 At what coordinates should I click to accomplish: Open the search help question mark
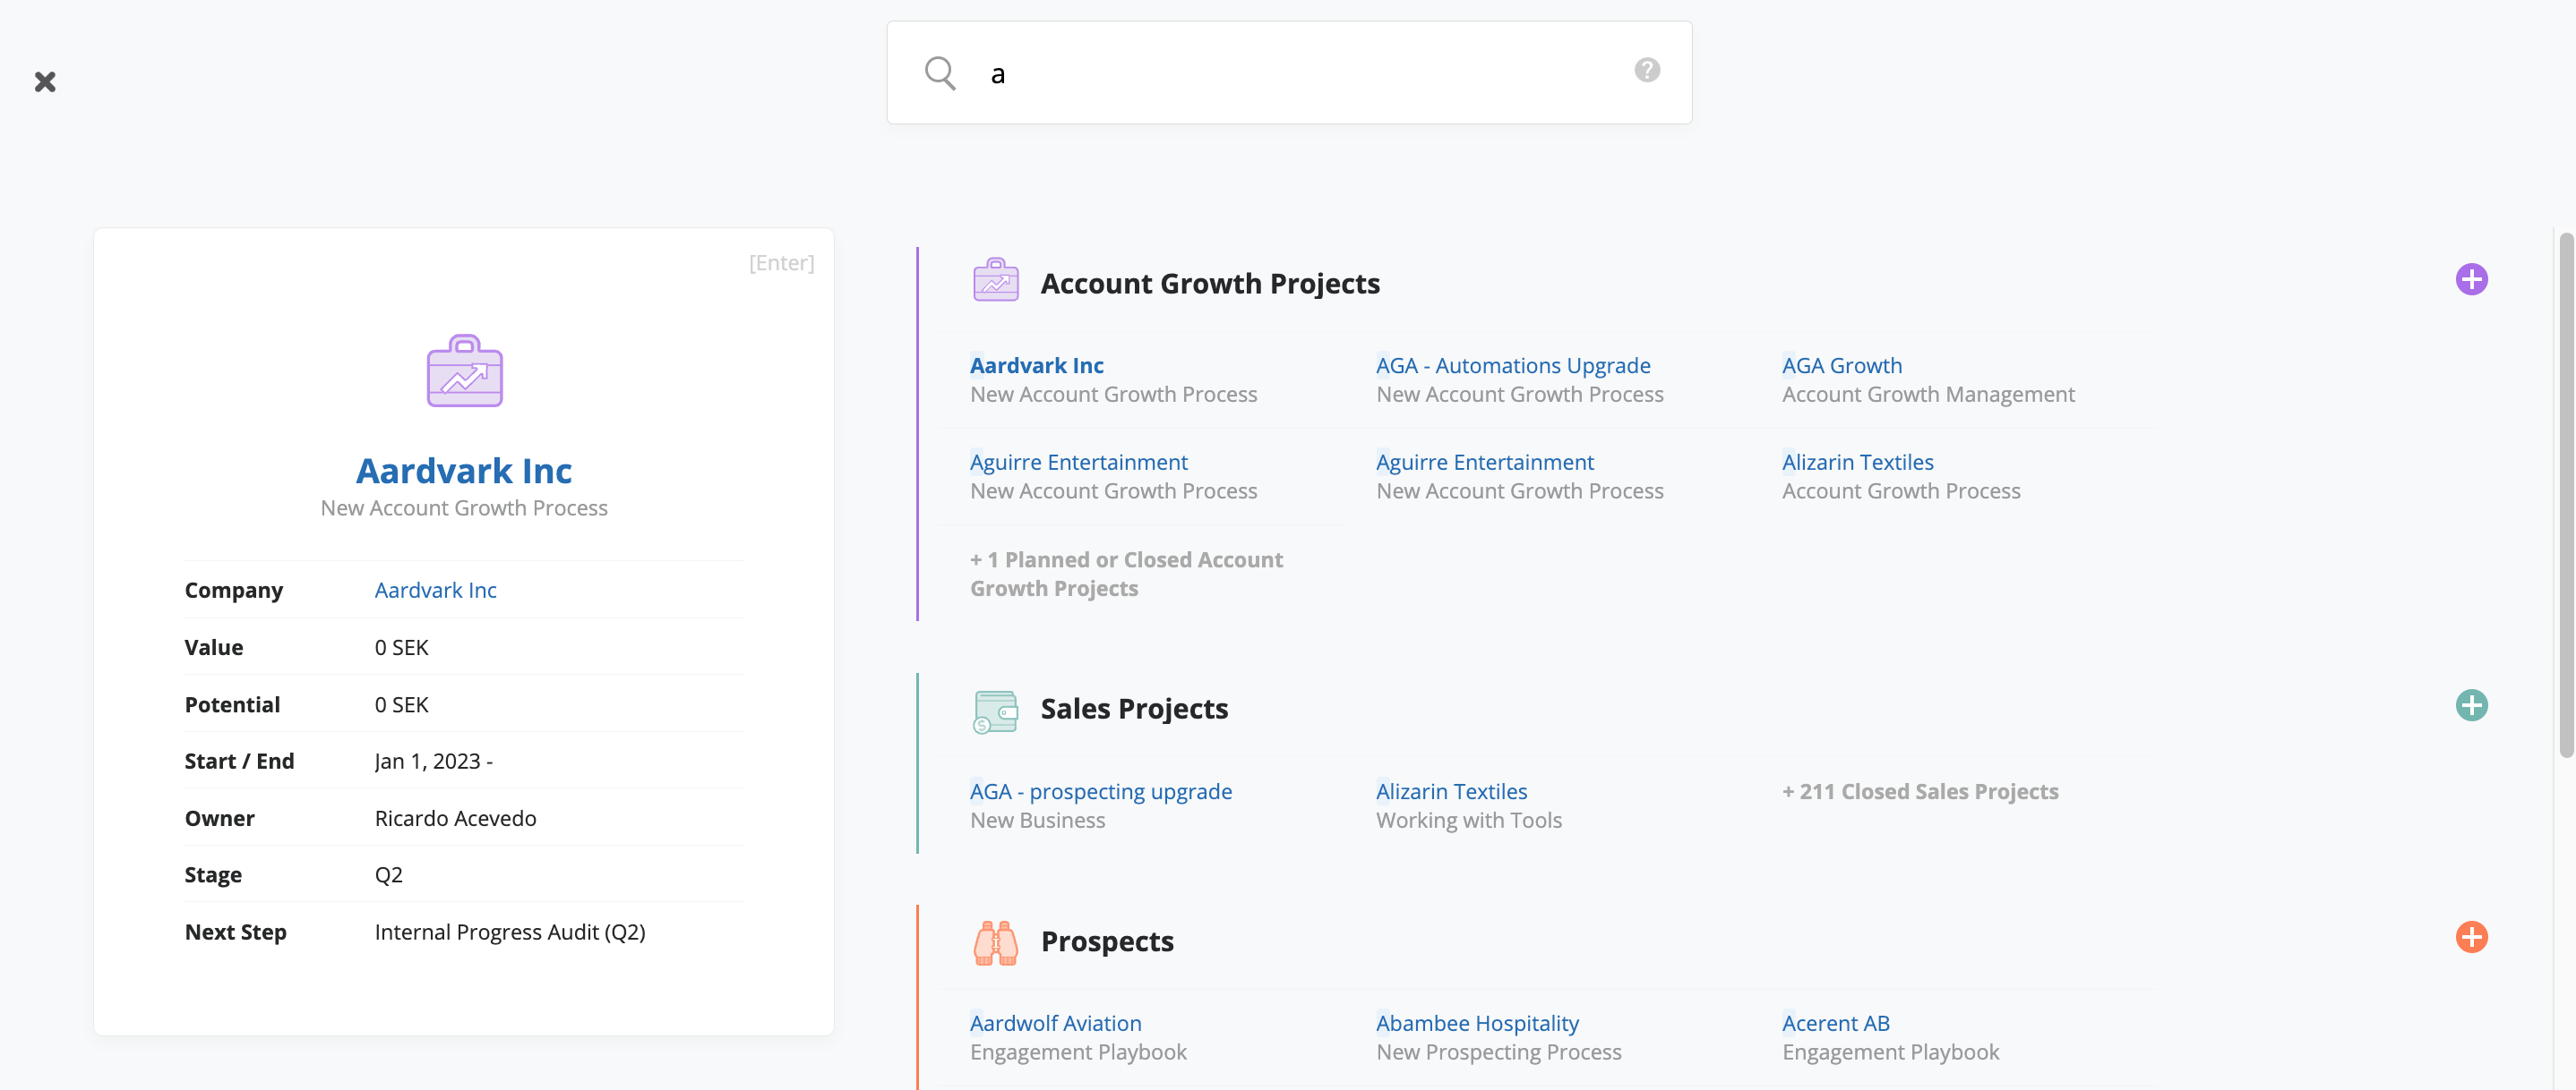[1647, 70]
